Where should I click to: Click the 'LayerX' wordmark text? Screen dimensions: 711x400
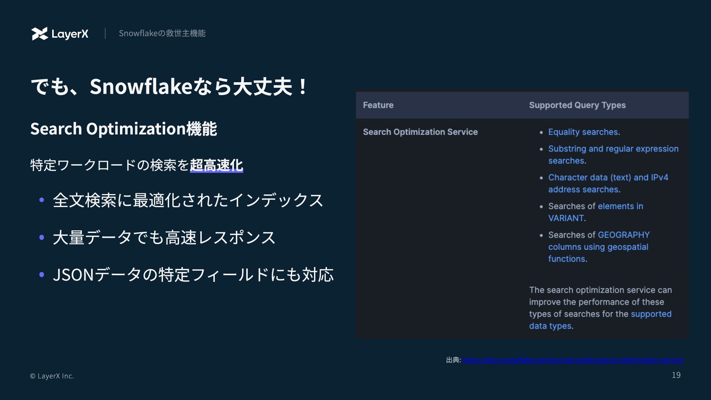70,34
